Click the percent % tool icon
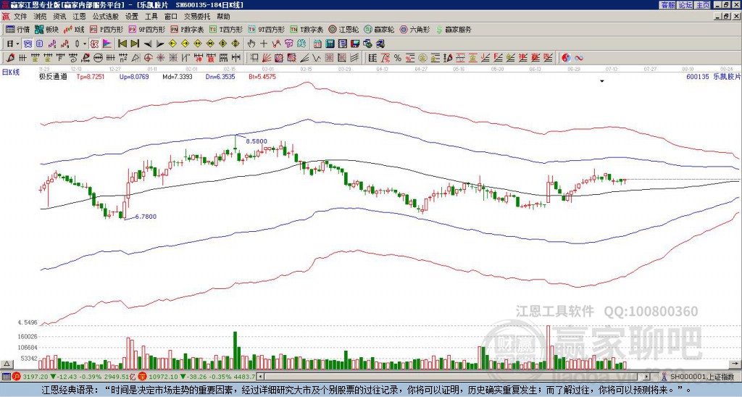This screenshot has width=742, height=397. [398, 58]
